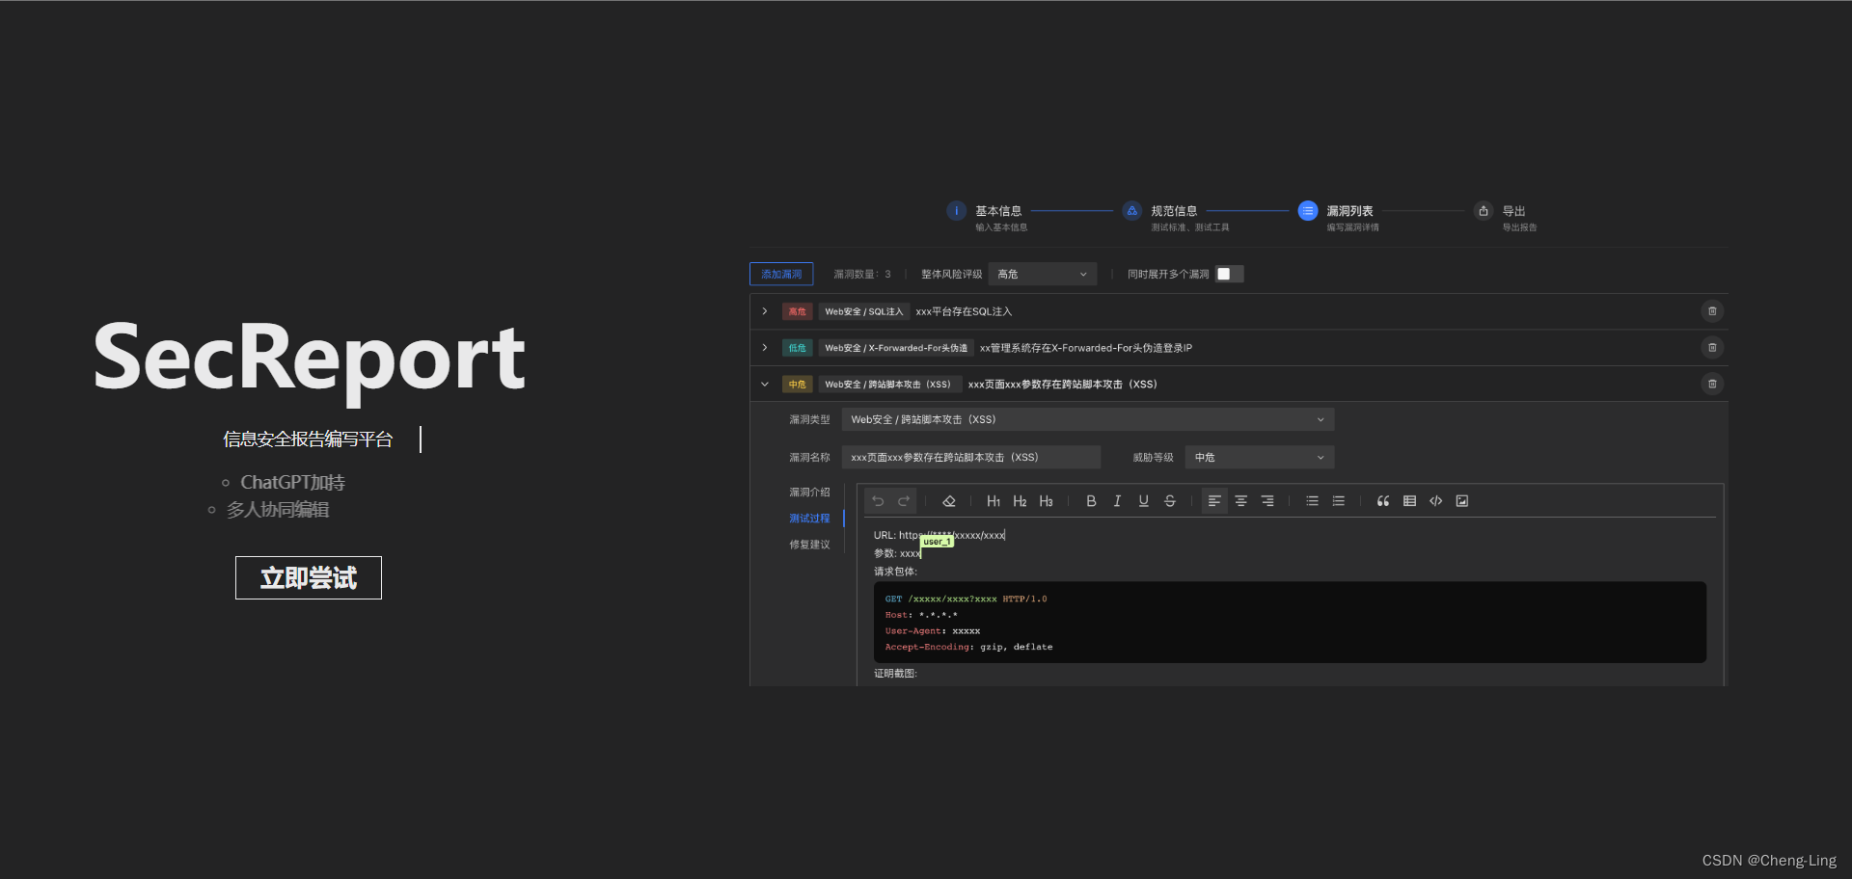The image size is (1852, 879).
Task: Go to the 基本信息 step label
Action: 998,211
